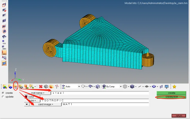
Task: Open the By Comp element color dropdown
Action: pyautogui.click(x=112, y=87)
